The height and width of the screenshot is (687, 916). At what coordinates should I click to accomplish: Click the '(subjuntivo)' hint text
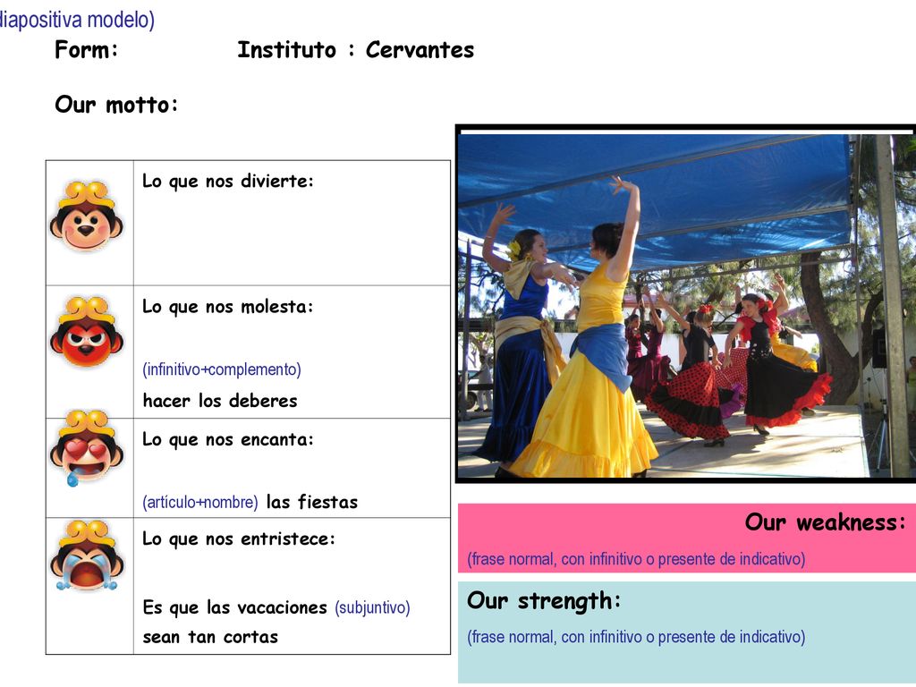[373, 608]
